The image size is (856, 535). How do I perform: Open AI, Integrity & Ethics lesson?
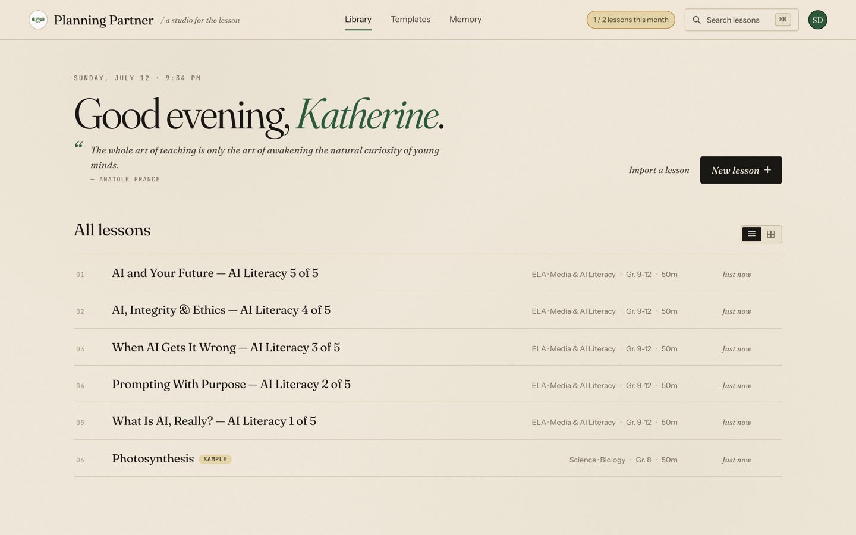(428, 310)
